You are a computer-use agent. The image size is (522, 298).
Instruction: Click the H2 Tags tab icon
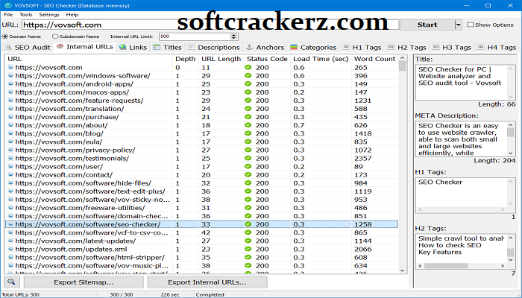(391, 47)
